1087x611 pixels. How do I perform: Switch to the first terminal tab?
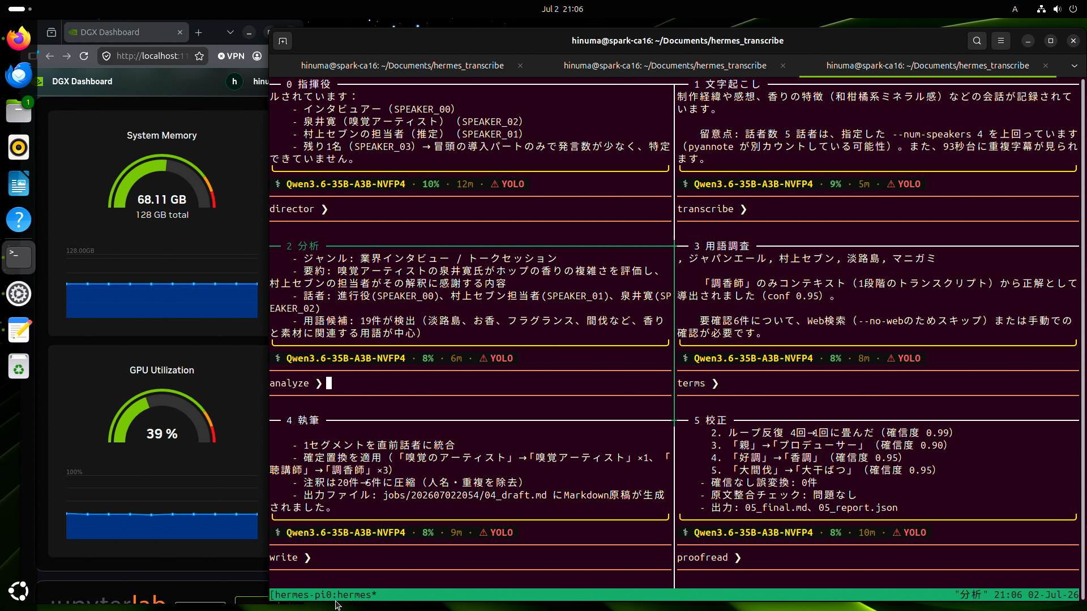(402, 66)
